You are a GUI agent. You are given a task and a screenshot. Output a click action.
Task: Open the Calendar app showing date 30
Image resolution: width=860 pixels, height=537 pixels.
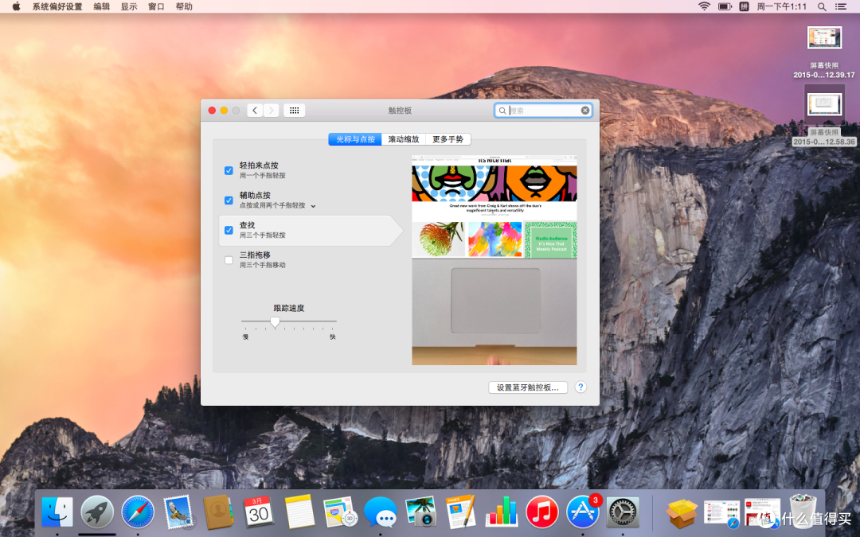point(259,512)
